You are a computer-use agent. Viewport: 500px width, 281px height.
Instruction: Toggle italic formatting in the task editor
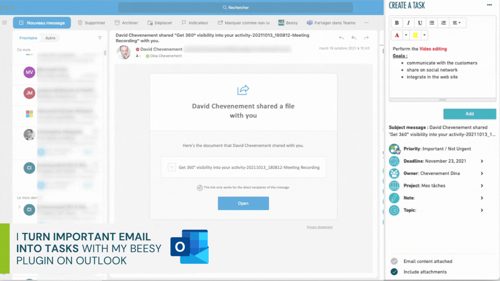coord(408,23)
